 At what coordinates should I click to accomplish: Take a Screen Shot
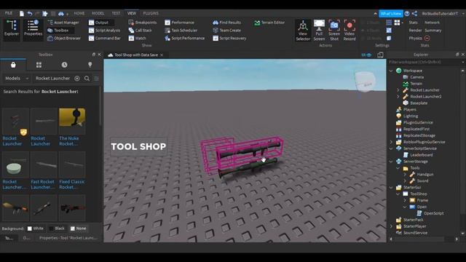tap(334, 31)
